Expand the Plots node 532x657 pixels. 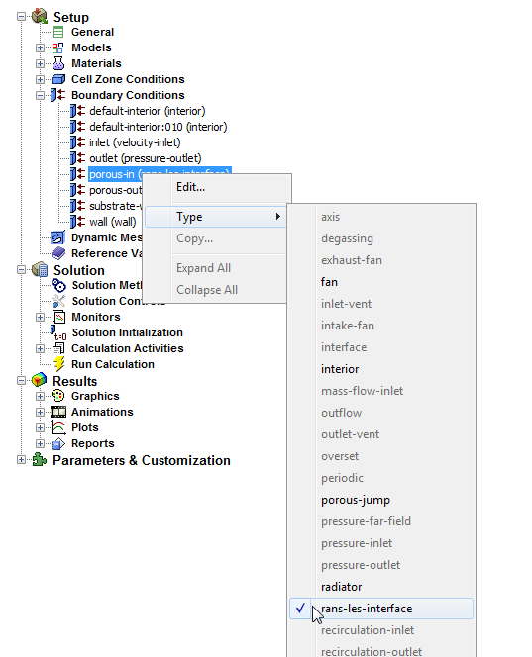click(x=40, y=427)
